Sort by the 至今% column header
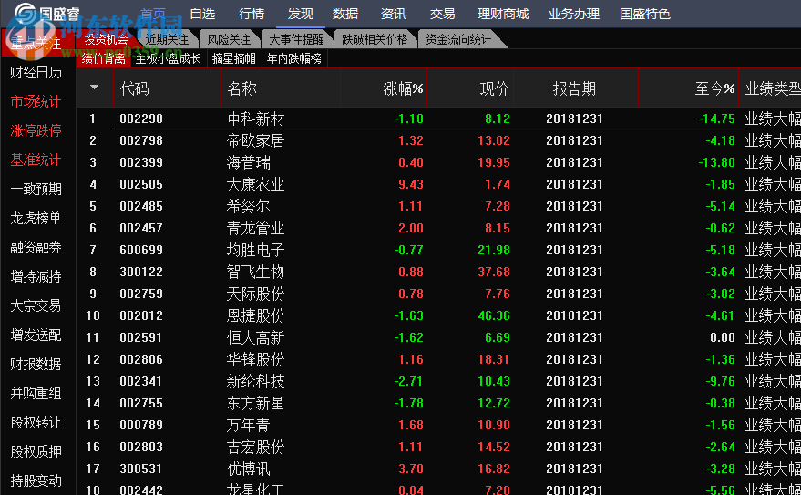 point(714,89)
